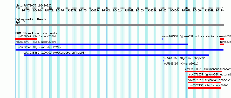Select the red bar of nsv5431714
231x98 pixels.
[x=204, y=82]
